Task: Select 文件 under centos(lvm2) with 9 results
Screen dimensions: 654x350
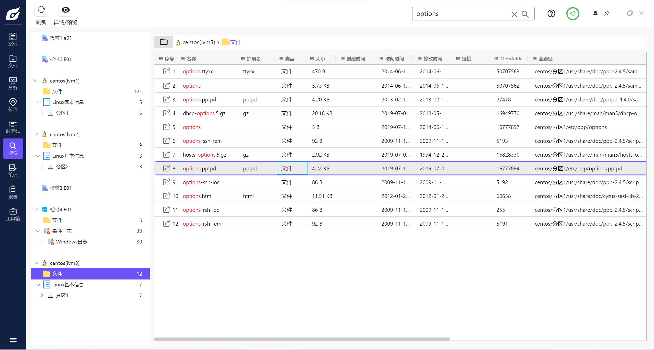Action: click(x=90, y=145)
